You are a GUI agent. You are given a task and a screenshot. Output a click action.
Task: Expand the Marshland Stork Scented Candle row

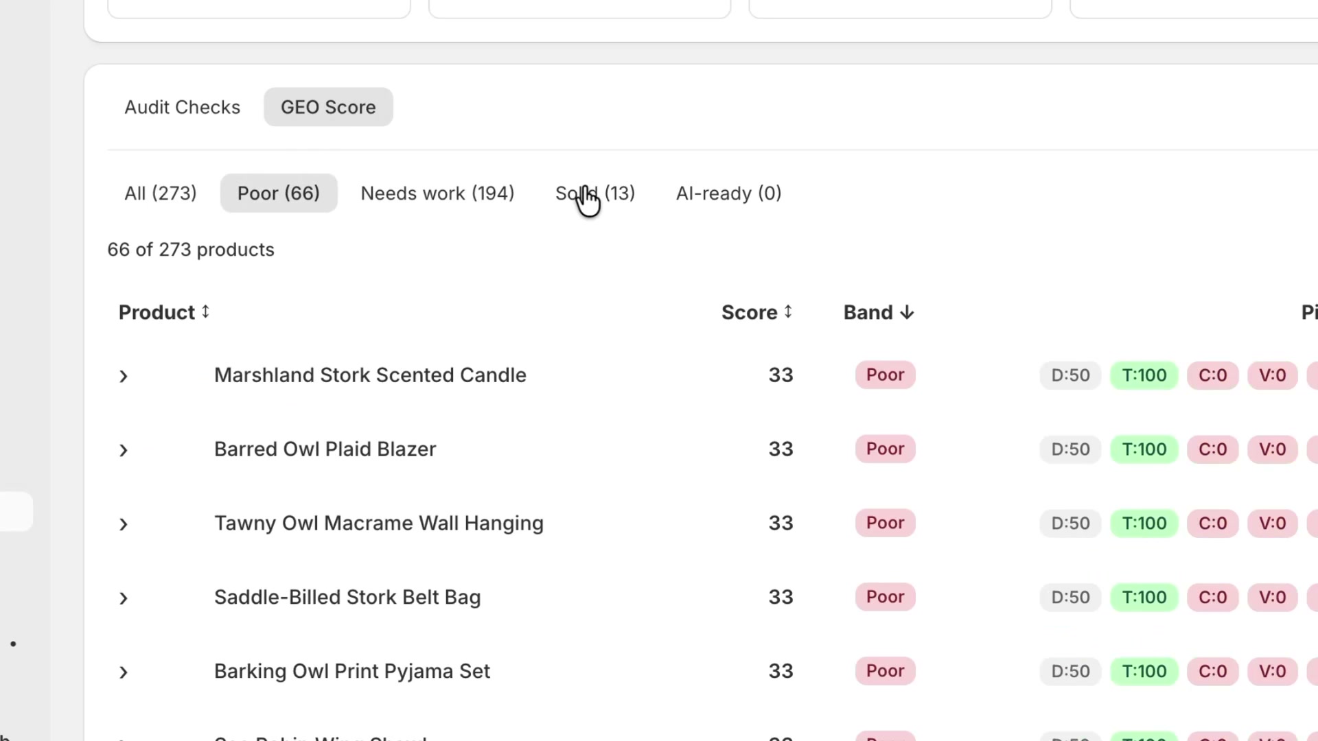124,376
